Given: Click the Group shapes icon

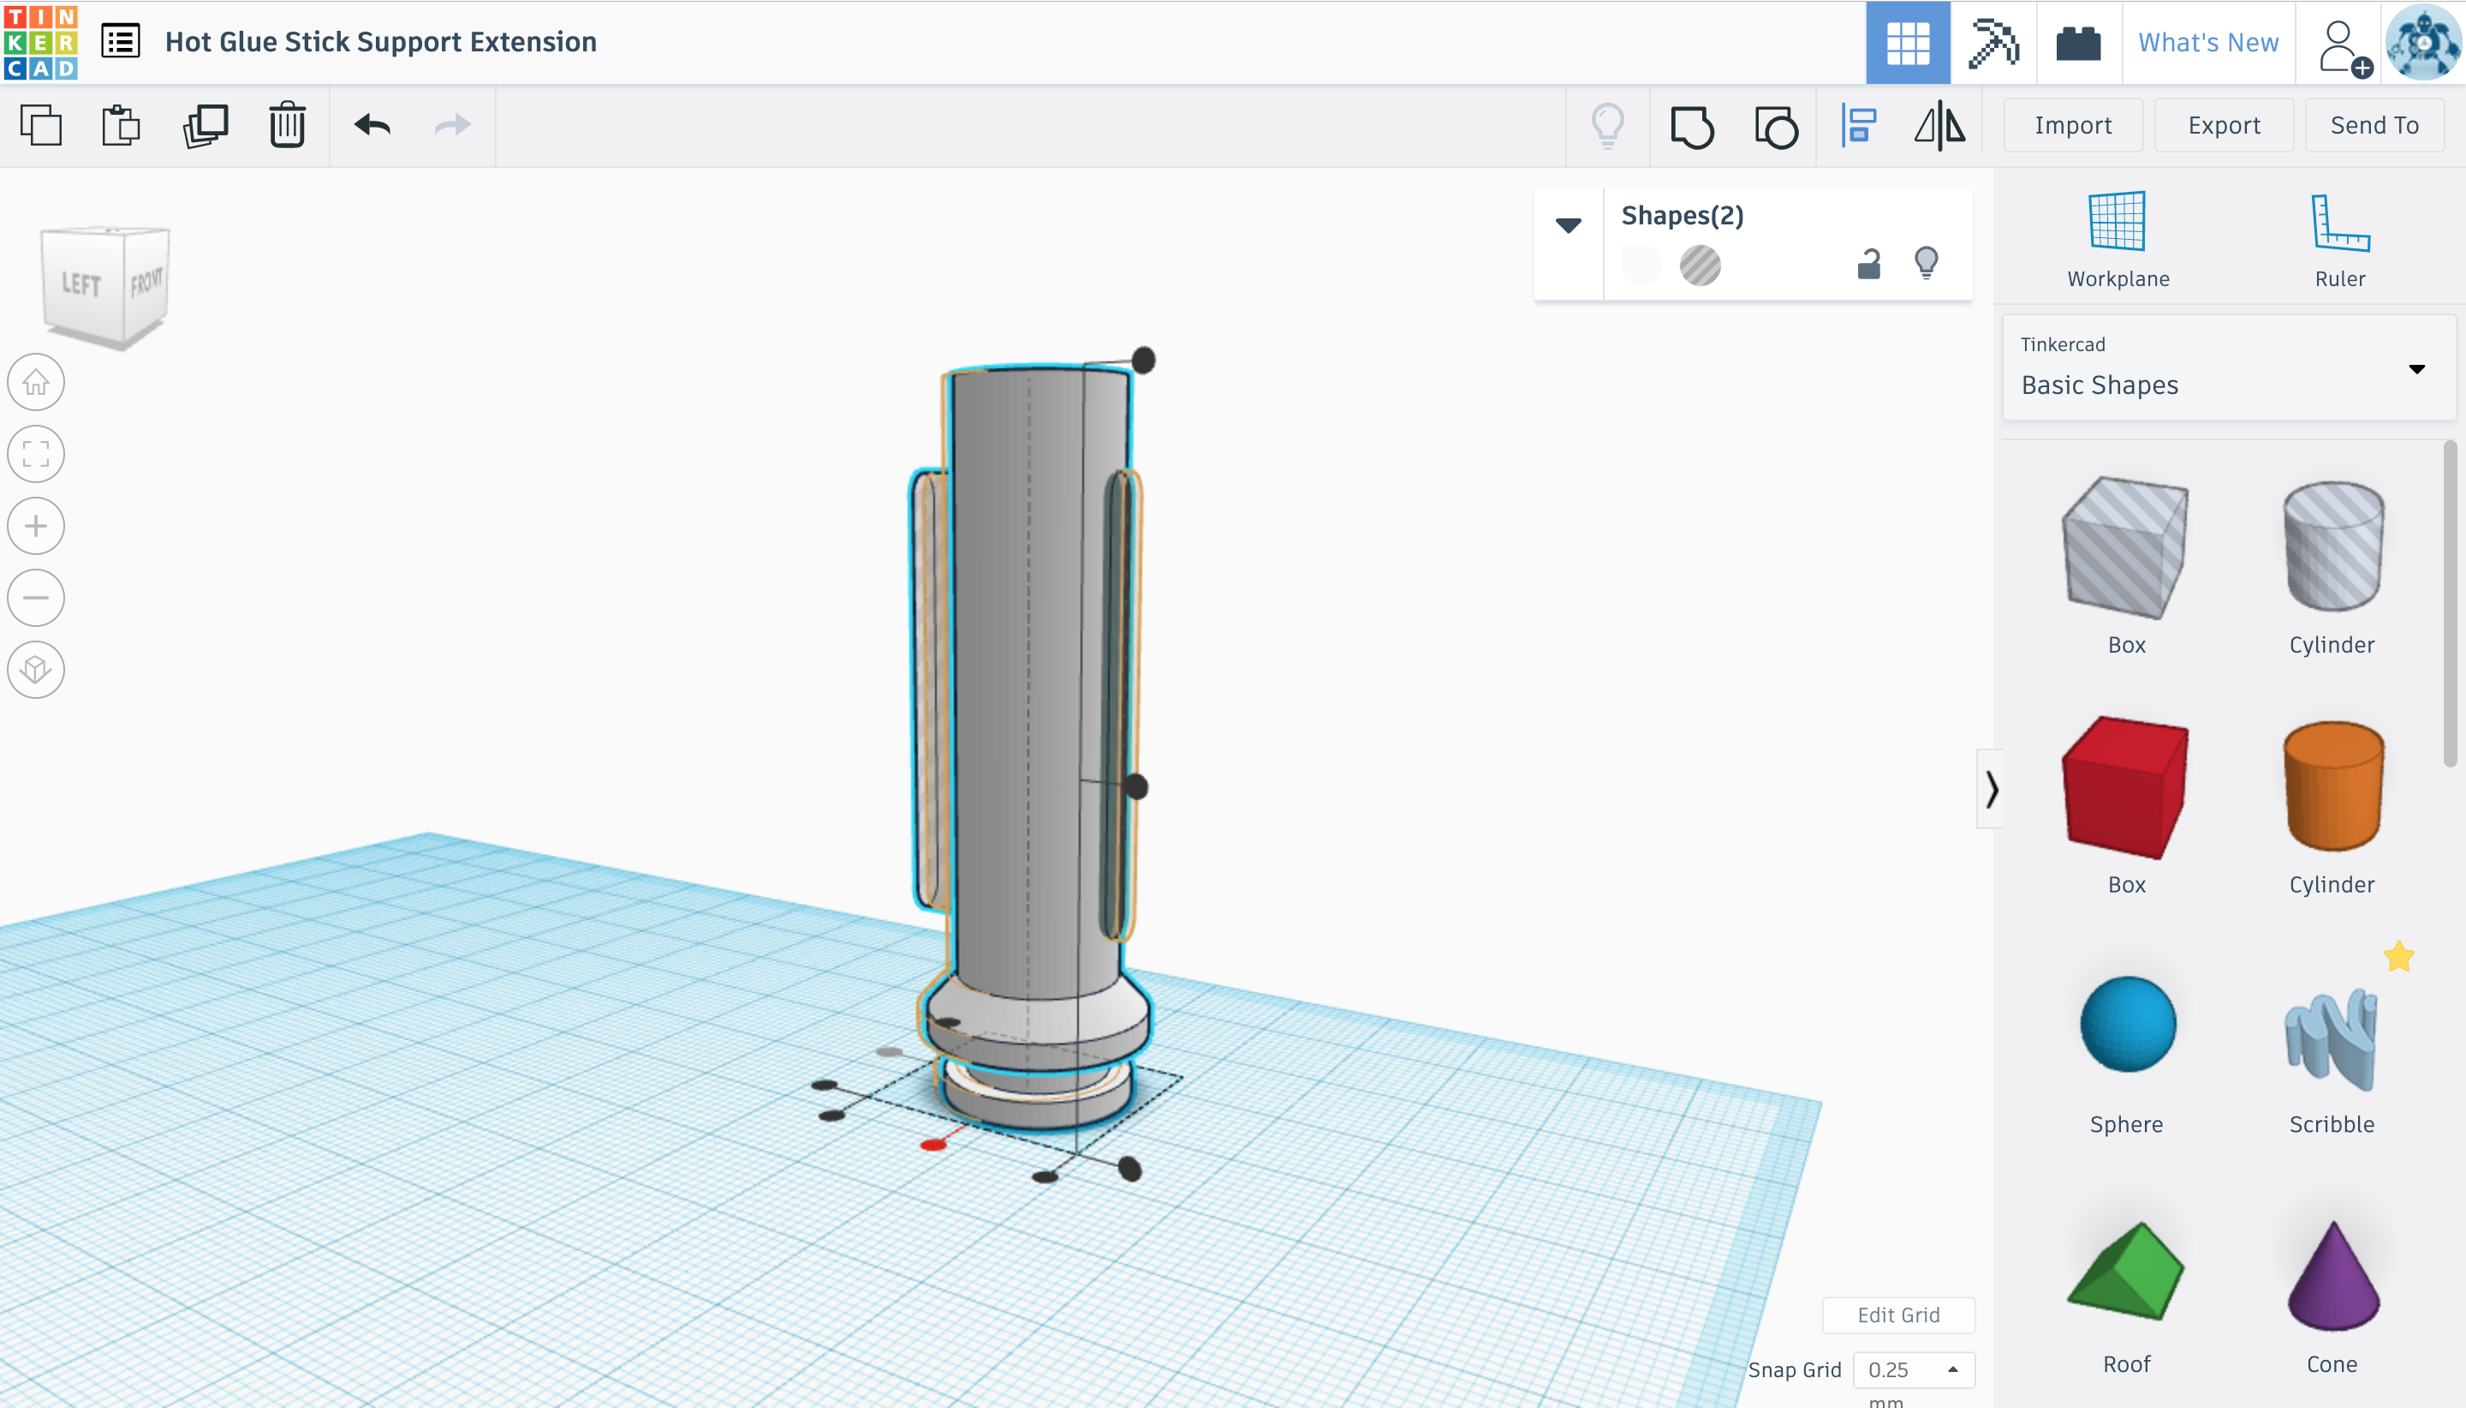Looking at the screenshot, I should point(1692,127).
